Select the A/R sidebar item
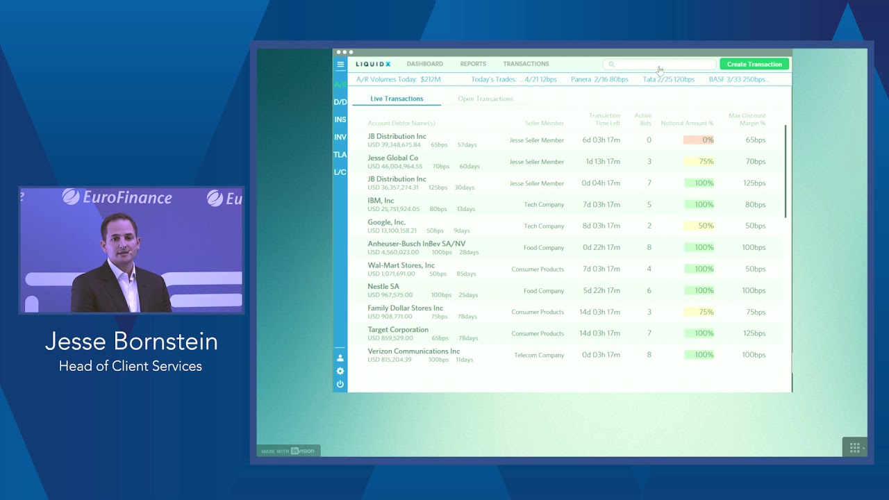The height and width of the screenshot is (500, 889). [x=340, y=85]
